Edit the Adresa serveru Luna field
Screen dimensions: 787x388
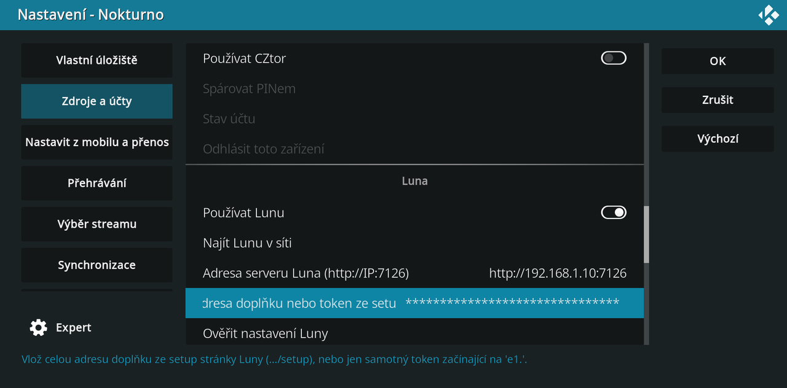[x=414, y=273]
